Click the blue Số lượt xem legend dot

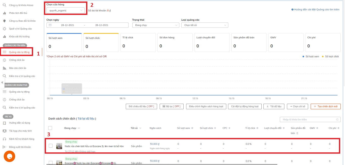(303, 57)
